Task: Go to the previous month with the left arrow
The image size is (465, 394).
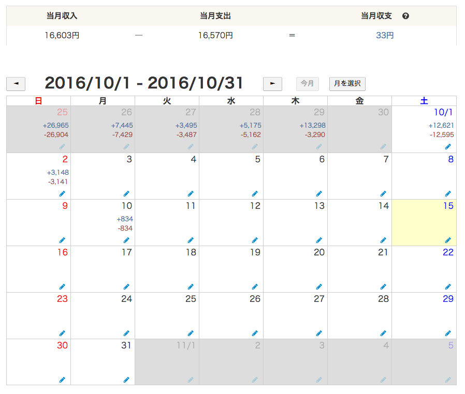Action: click(x=16, y=84)
